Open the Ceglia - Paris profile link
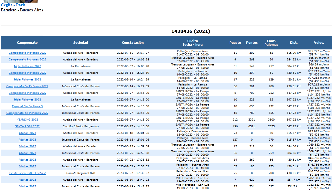The image size is (334, 193). pos(13,5)
